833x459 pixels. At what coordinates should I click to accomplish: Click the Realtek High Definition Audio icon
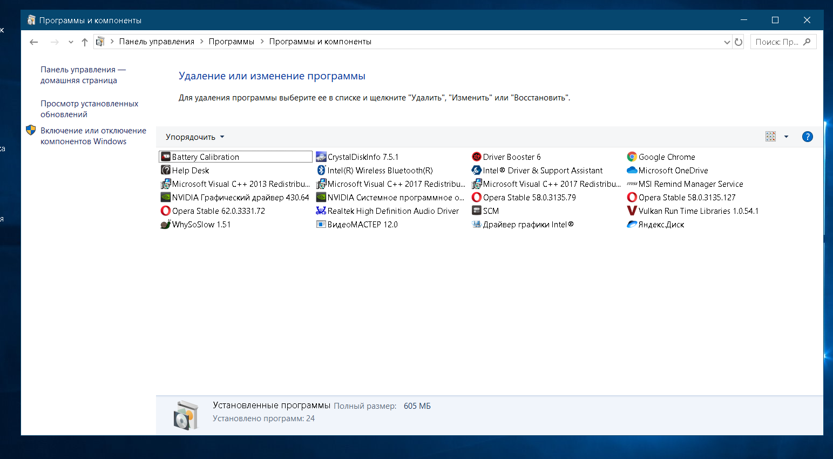point(321,211)
